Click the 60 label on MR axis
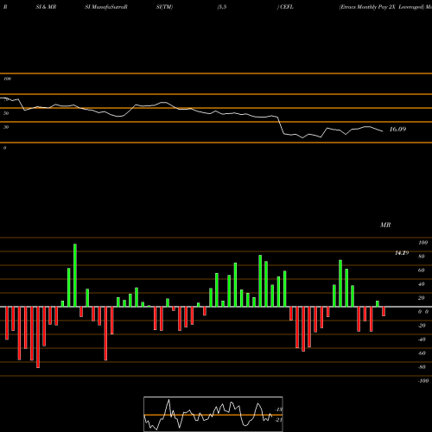The image size is (432, 432). click(x=422, y=270)
